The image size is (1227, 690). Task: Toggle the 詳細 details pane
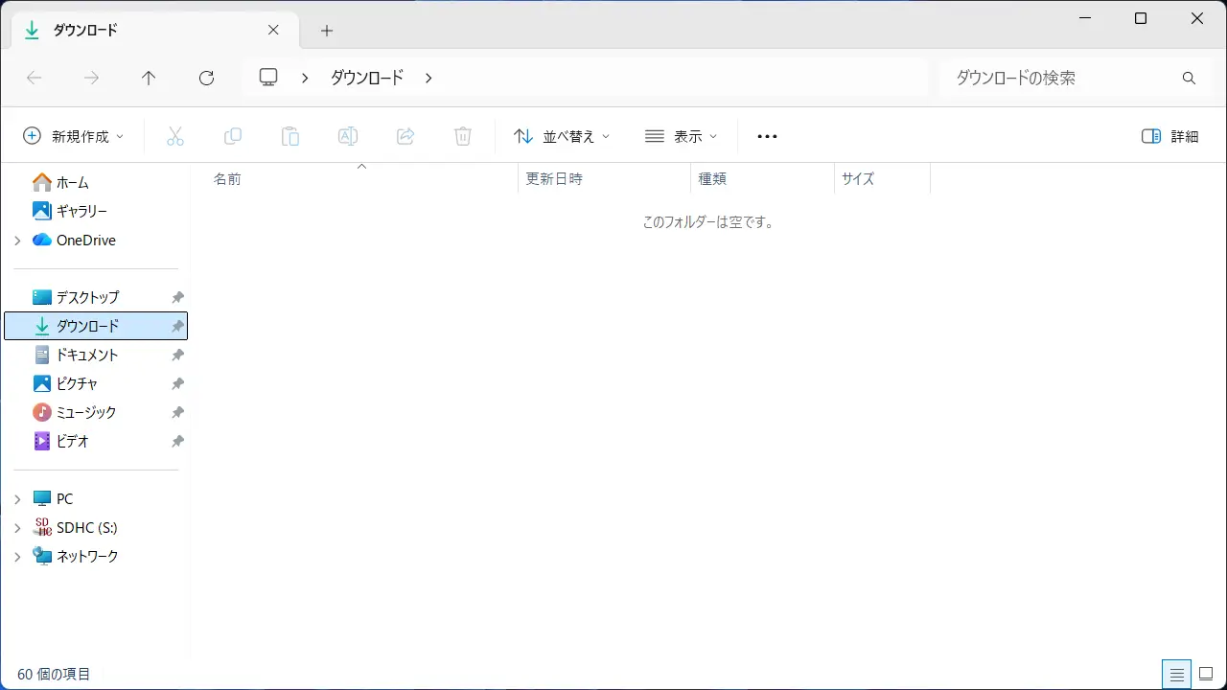click(1171, 135)
